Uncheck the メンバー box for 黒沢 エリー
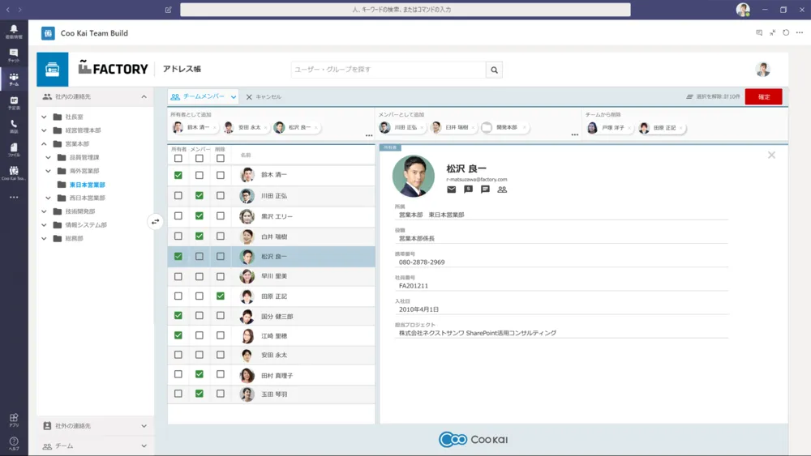 (200, 216)
